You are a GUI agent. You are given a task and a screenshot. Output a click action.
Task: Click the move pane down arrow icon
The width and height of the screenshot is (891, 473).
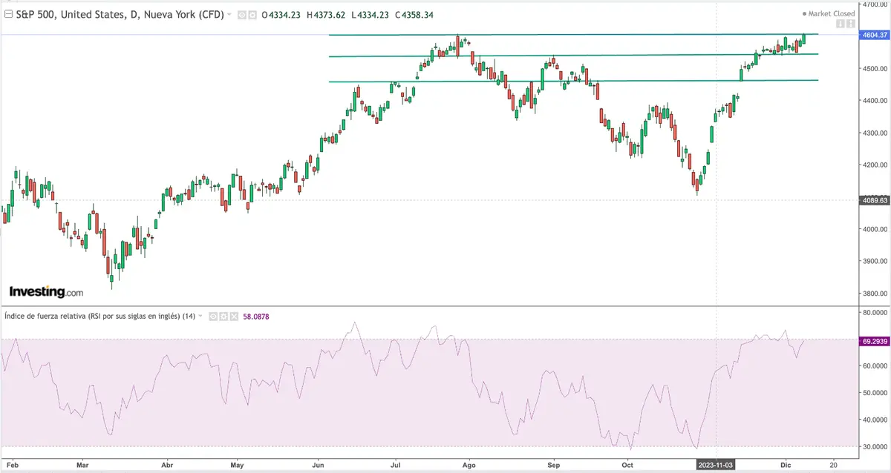[841, 24]
